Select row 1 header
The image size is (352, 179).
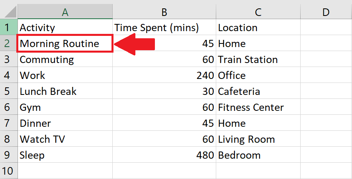8,27
